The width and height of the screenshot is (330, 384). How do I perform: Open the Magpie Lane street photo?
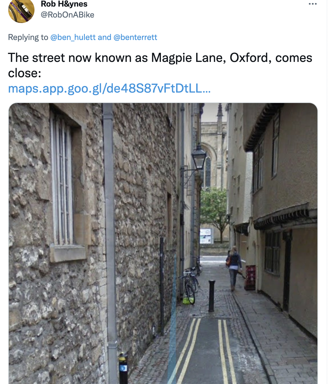point(163,243)
